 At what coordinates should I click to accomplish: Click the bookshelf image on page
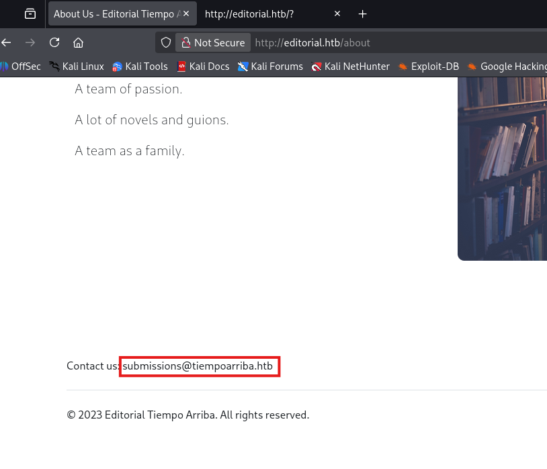(x=502, y=168)
